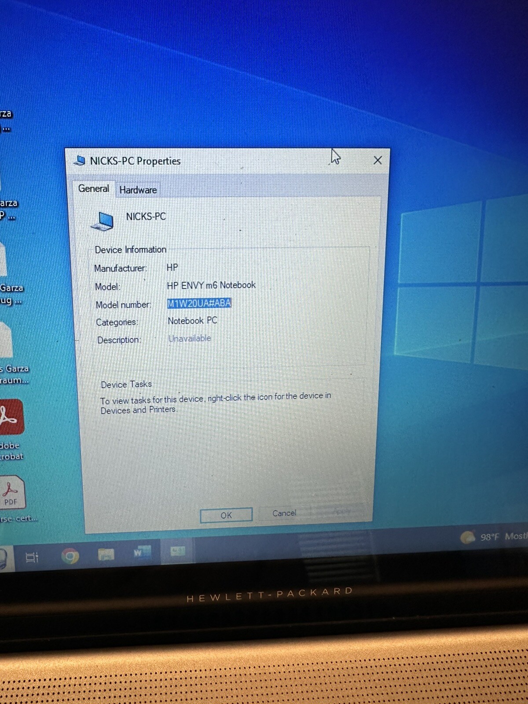
Task: Switch to the Hardware tab
Action: click(138, 190)
